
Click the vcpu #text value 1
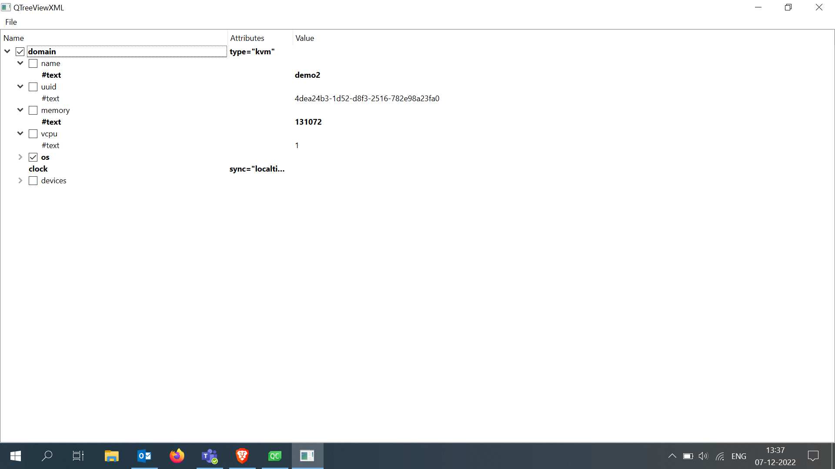(x=297, y=145)
